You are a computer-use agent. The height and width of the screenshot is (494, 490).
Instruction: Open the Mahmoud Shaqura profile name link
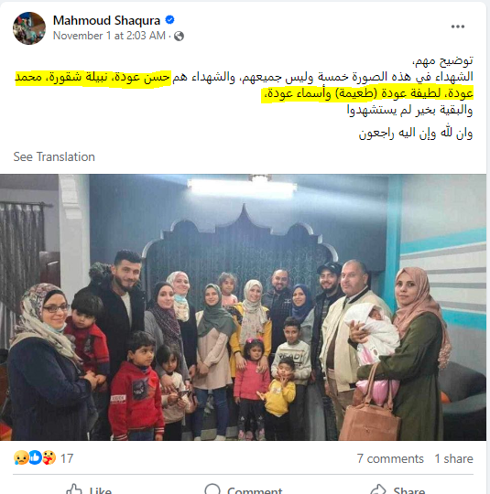point(106,20)
